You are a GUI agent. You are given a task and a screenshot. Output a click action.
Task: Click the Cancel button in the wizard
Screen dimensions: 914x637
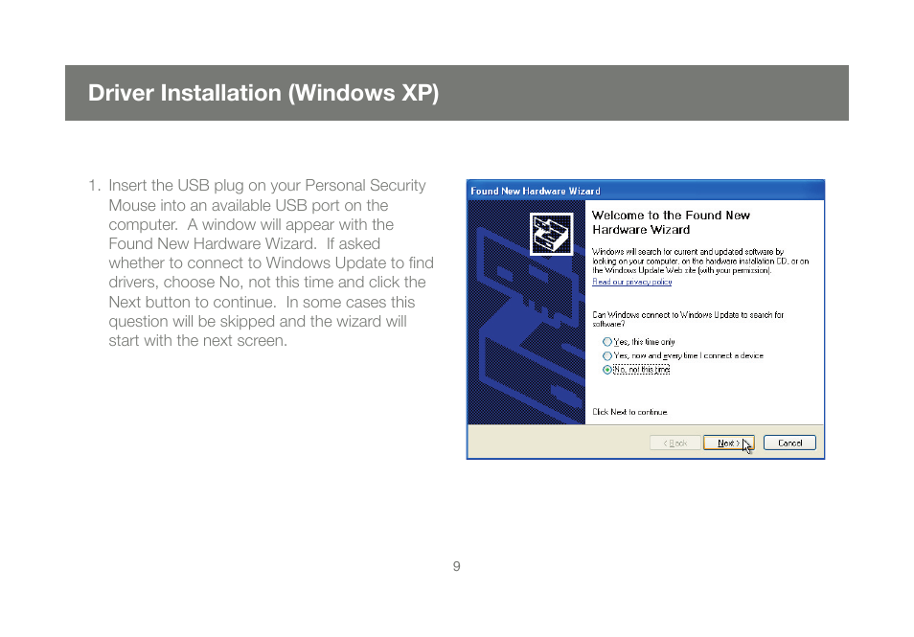pyautogui.click(x=789, y=443)
